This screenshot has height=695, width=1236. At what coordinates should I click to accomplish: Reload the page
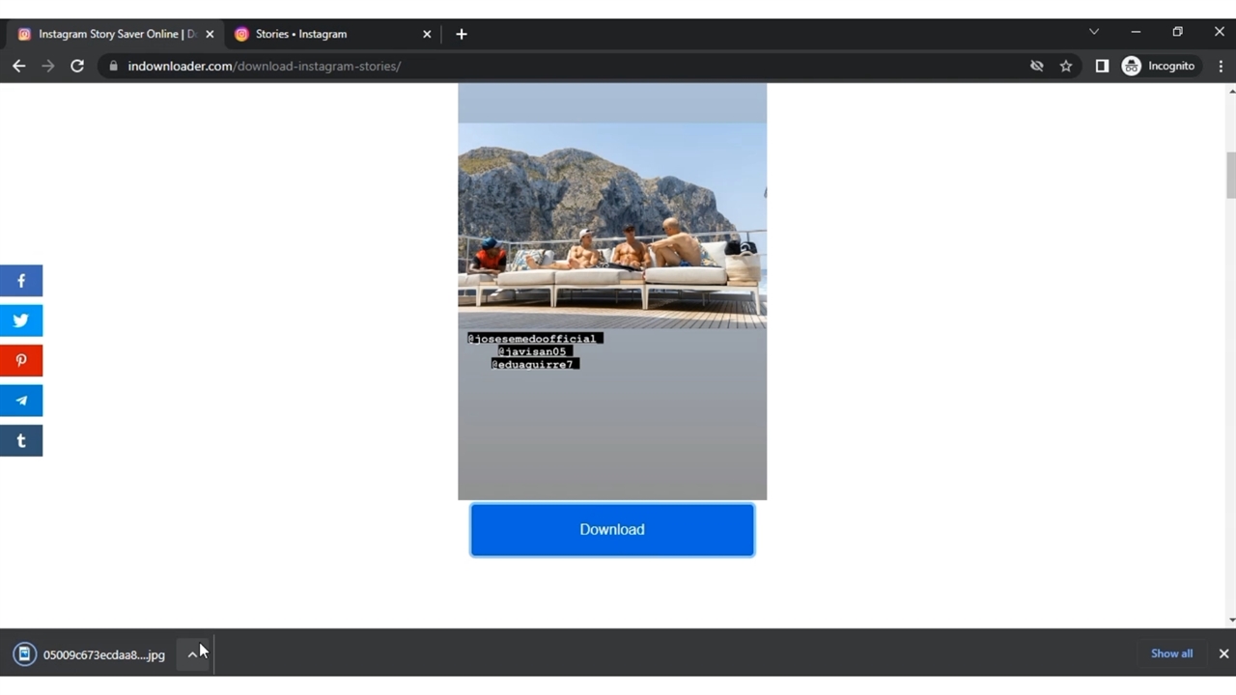pyautogui.click(x=77, y=67)
